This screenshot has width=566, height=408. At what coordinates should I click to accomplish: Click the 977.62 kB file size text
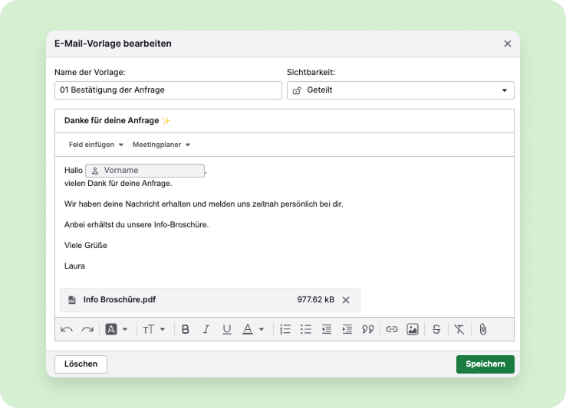(315, 299)
